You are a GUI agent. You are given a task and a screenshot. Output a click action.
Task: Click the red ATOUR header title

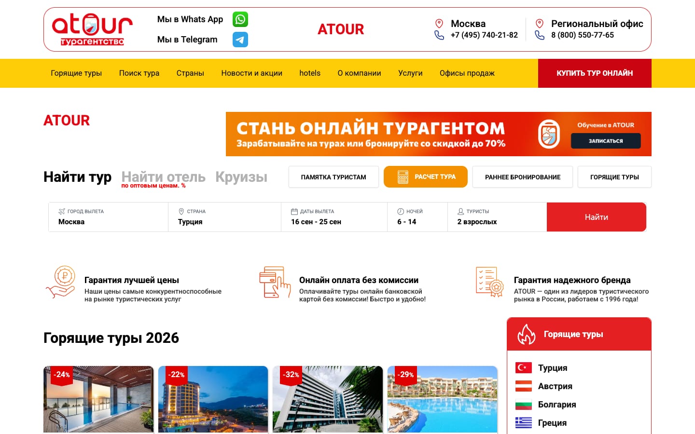[x=341, y=29]
